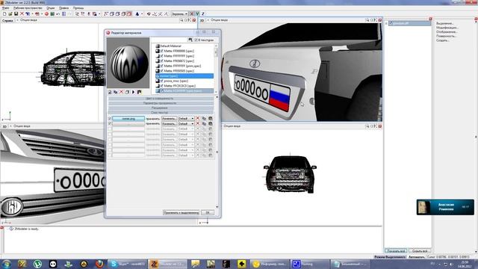Open the 'Модификация...' command group
The width and height of the screenshot is (478, 269).
[447, 28]
